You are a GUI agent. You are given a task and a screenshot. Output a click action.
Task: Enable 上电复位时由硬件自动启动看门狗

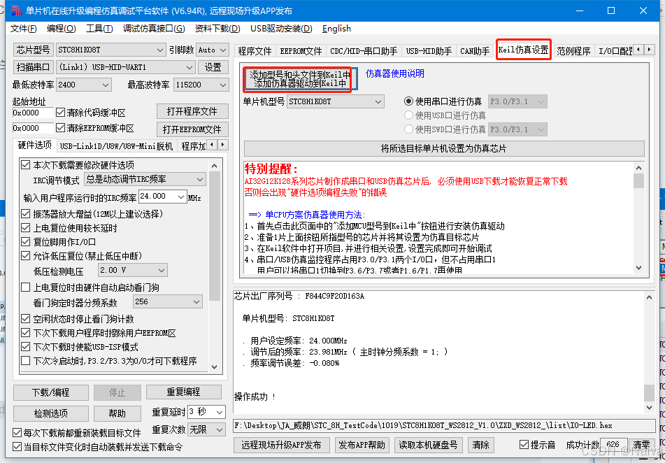(26, 287)
